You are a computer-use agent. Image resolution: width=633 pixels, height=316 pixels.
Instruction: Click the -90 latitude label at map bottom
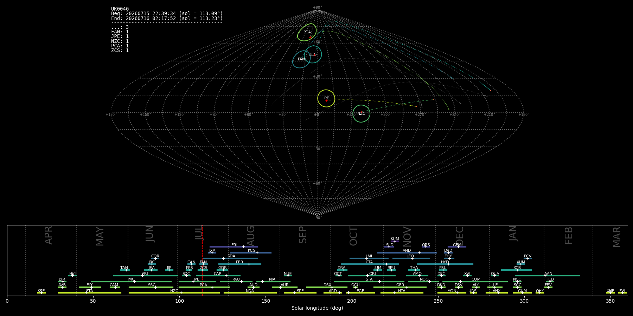317,218
